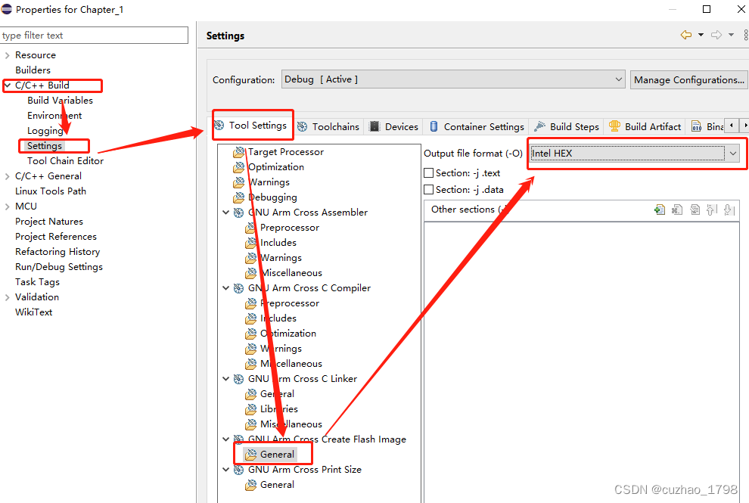
Task: Select Refactoring History
Action: (x=57, y=252)
